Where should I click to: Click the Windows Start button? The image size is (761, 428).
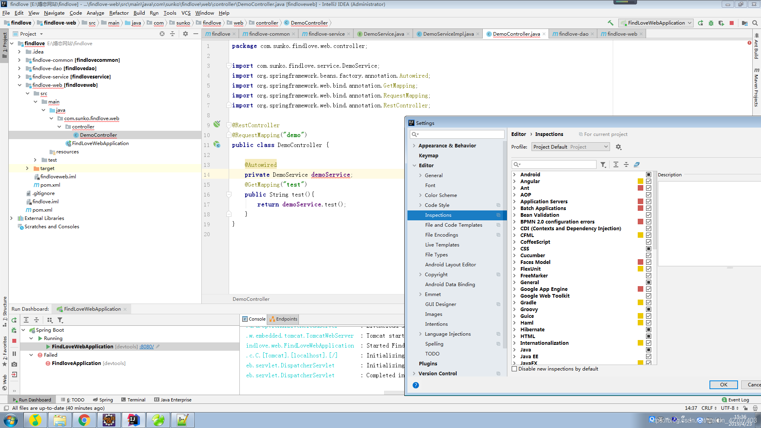(x=11, y=420)
